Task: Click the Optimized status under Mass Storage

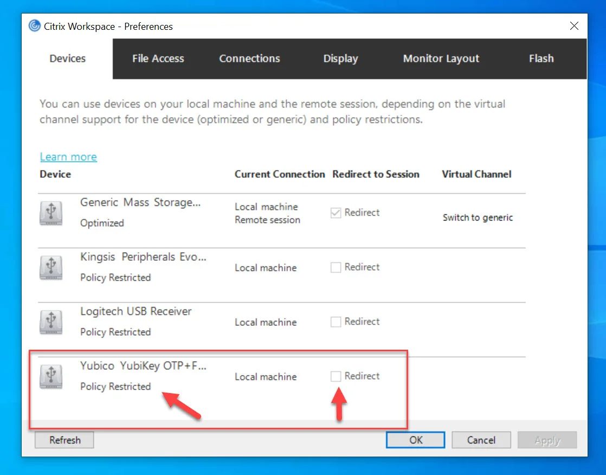Action: (102, 223)
